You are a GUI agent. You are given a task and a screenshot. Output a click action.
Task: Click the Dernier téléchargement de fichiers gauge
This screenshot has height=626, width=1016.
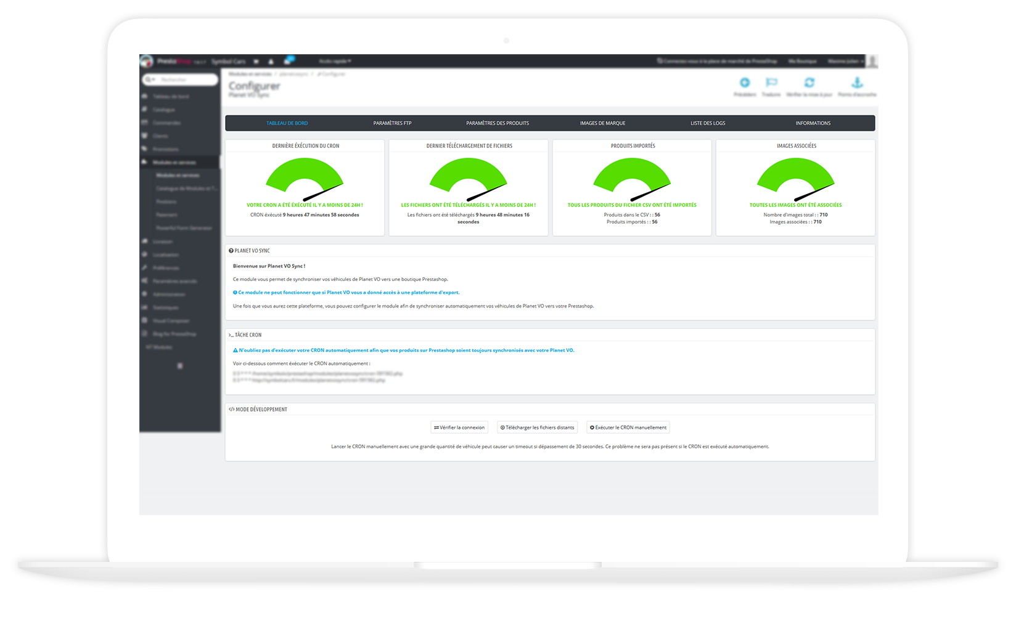[x=469, y=179]
